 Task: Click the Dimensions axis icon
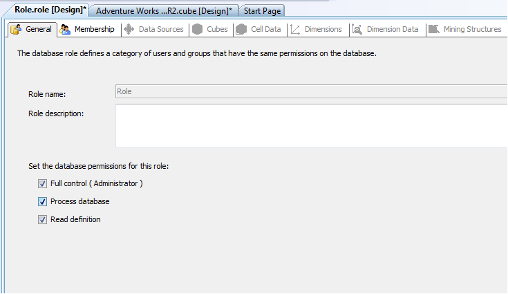[x=295, y=30]
